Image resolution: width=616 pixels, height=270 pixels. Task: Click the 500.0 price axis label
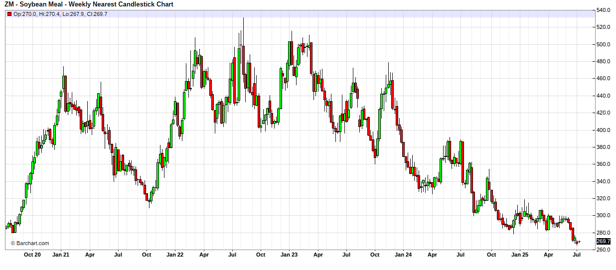pos(604,44)
